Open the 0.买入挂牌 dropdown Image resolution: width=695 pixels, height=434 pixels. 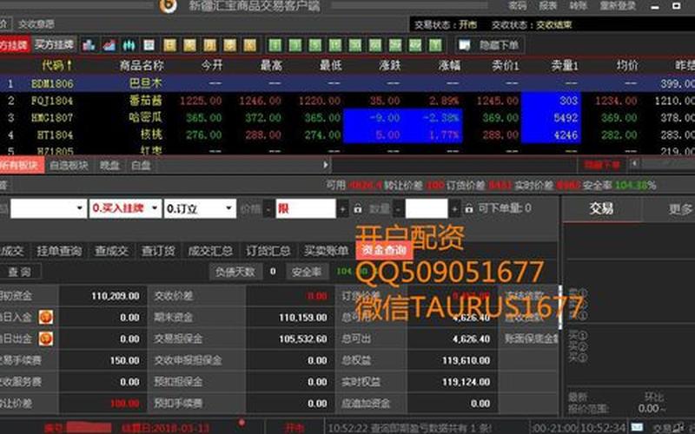(x=125, y=208)
